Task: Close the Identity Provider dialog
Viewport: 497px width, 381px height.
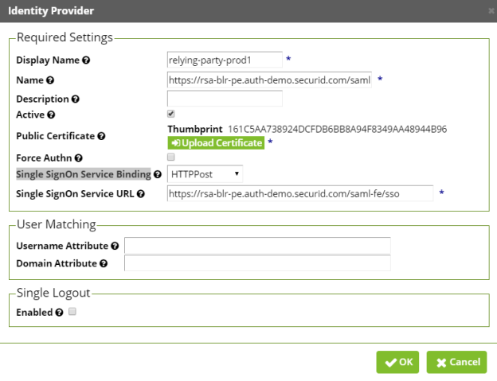Action: pos(491,11)
